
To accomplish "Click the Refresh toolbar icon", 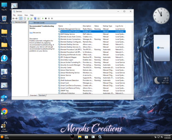I will (28, 19).
